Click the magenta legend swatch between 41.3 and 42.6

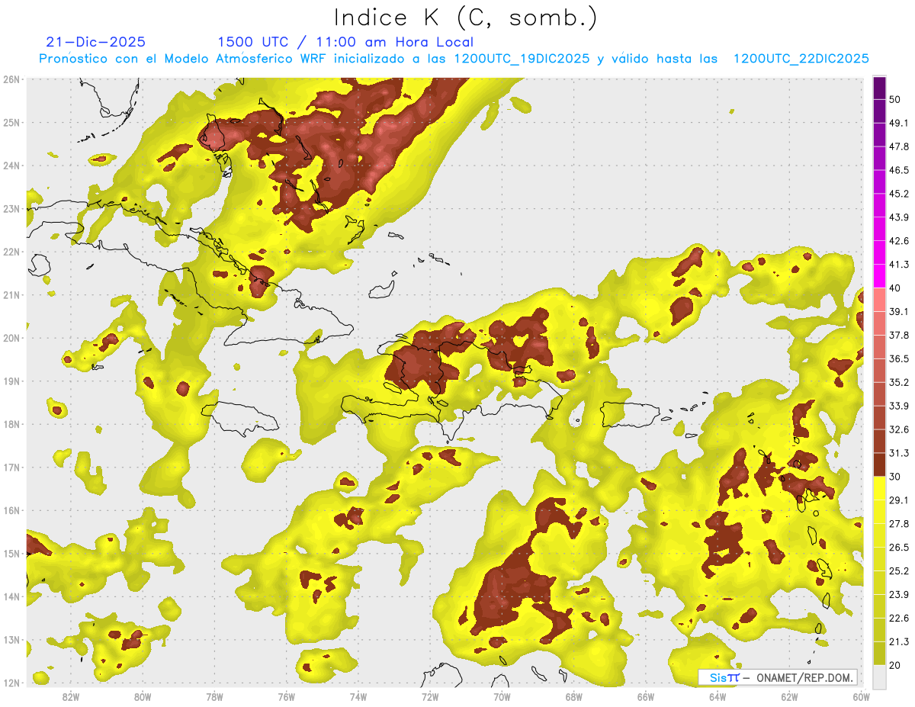[x=880, y=252]
